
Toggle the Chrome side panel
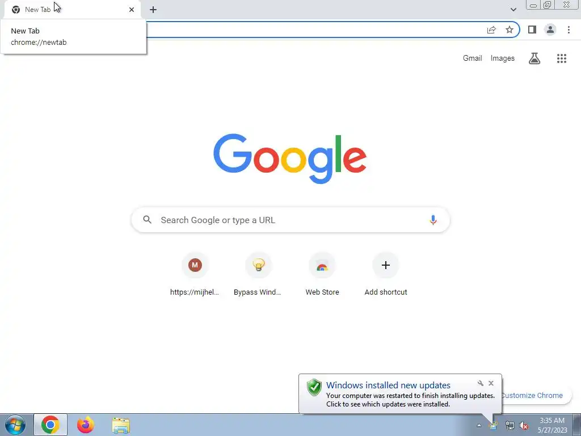pyautogui.click(x=532, y=30)
